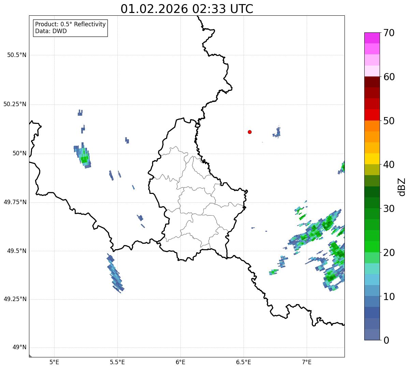Image resolution: width=410 pixels, height=369 pixels.
Task: Click the "49°N" latitude label
Action: pyautogui.click(x=19, y=347)
